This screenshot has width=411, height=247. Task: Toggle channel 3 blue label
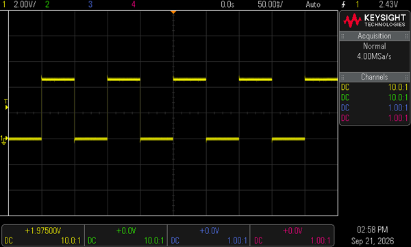[x=90, y=4]
